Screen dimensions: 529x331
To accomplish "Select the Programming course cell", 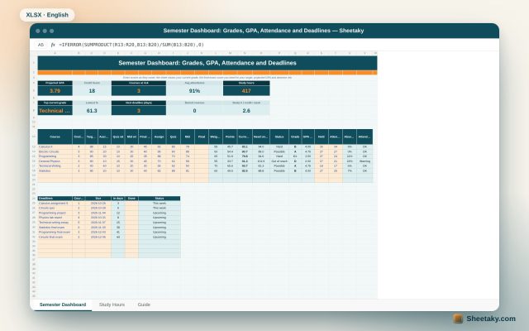I will [55, 156].
